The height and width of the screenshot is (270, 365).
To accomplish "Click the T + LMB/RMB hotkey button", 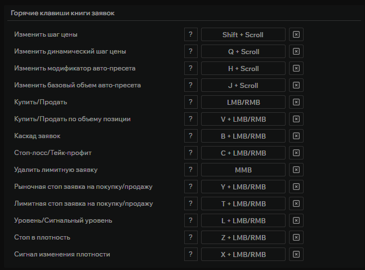I will (243, 203).
